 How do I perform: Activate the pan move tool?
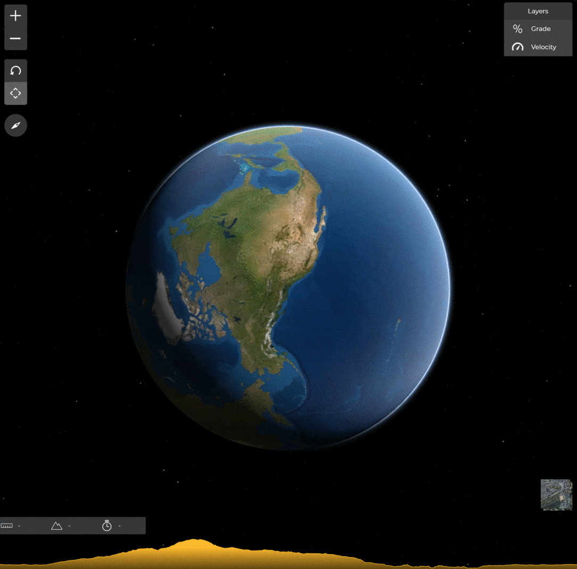pyautogui.click(x=15, y=94)
